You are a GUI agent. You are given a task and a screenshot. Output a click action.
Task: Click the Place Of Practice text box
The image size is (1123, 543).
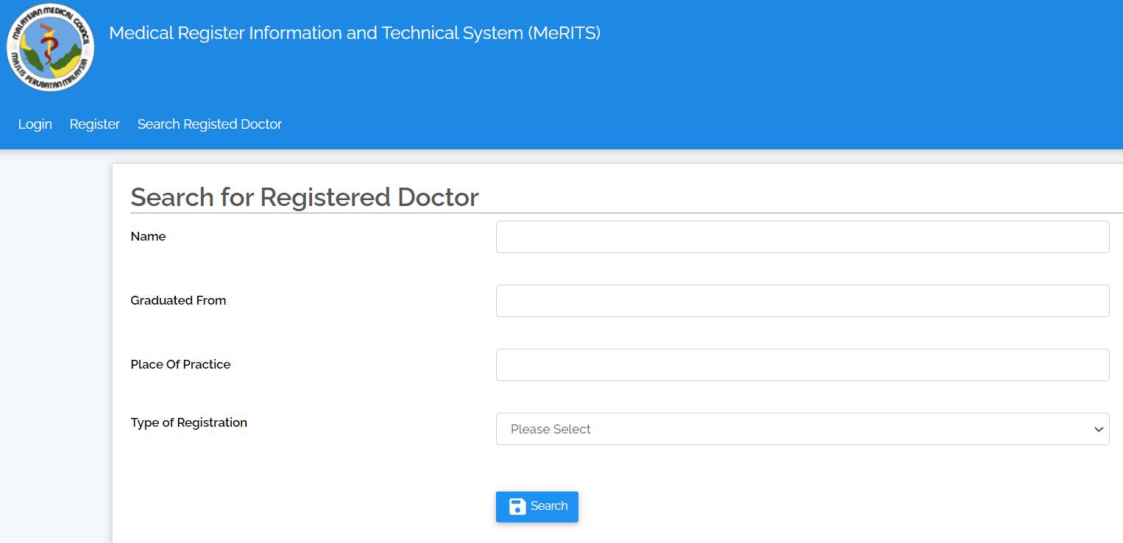802,364
